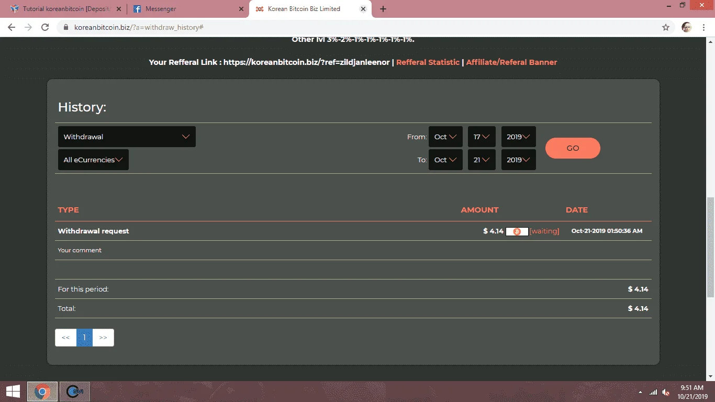Viewport: 715px width, 402px height.
Task: Close the Messenger tab
Action: click(x=241, y=9)
